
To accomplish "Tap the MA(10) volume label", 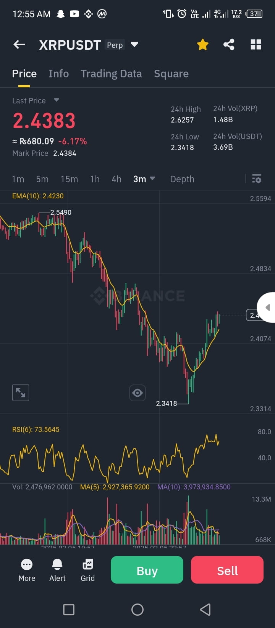I will click(x=194, y=487).
